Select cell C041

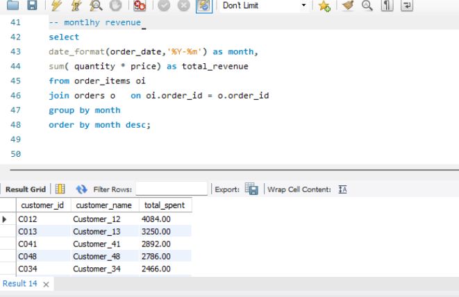coord(43,244)
